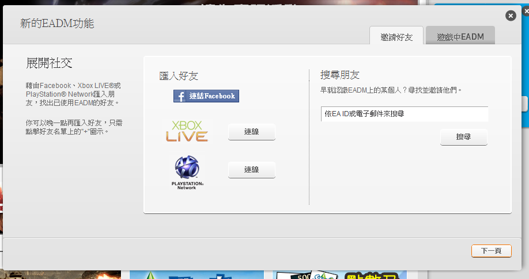Focus the EA ID or email search field
Image resolution: width=529 pixels, height=279 pixels.
(404, 114)
